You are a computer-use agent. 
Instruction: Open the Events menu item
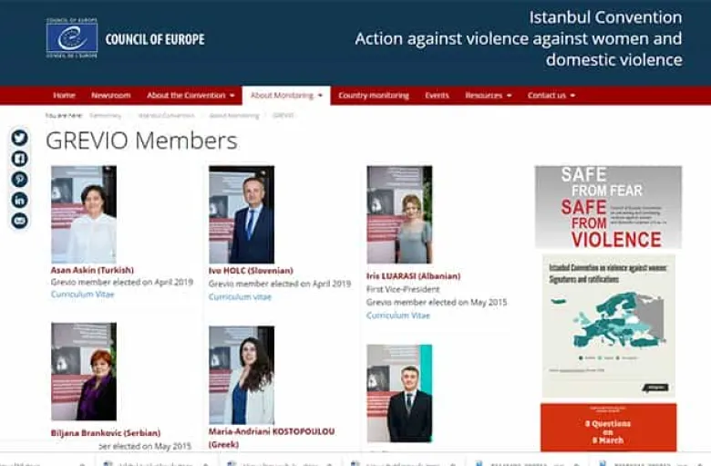coord(437,96)
